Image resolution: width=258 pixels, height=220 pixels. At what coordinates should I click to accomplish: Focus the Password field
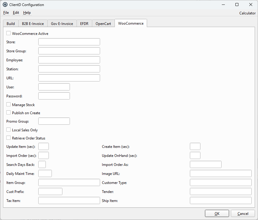pyautogui.click(x=54, y=96)
